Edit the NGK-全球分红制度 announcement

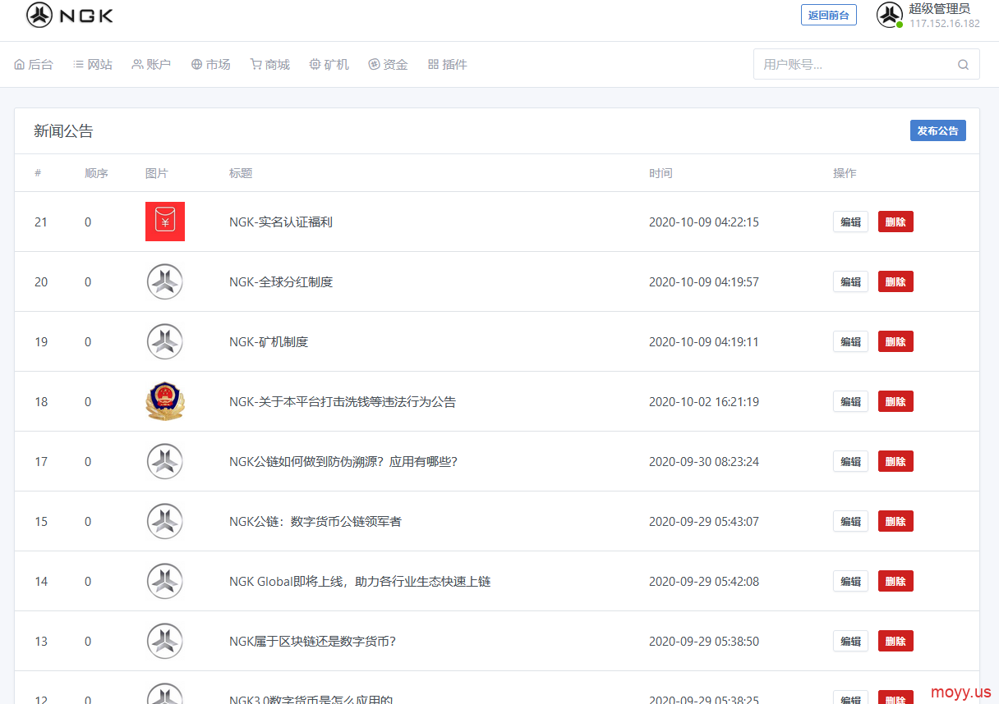(x=850, y=281)
